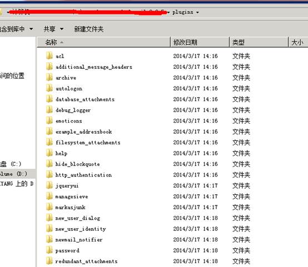Image resolution: width=308 pixels, height=267 pixels.
Task: Expand the 共享 share menu arrow
Action: click(62, 29)
